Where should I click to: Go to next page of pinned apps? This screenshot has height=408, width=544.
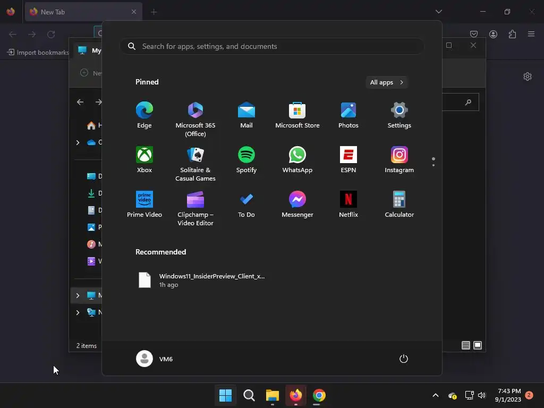click(433, 165)
